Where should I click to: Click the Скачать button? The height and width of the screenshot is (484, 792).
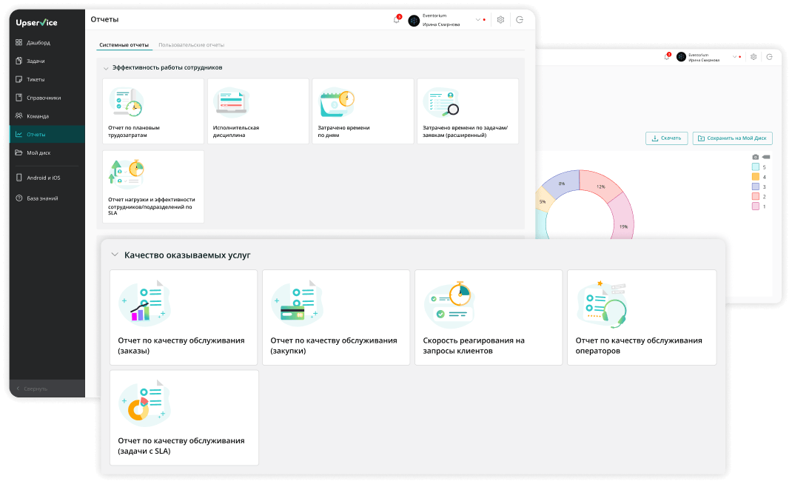tap(666, 138)
